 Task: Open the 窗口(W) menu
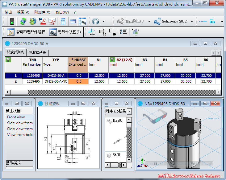(62, 12)
